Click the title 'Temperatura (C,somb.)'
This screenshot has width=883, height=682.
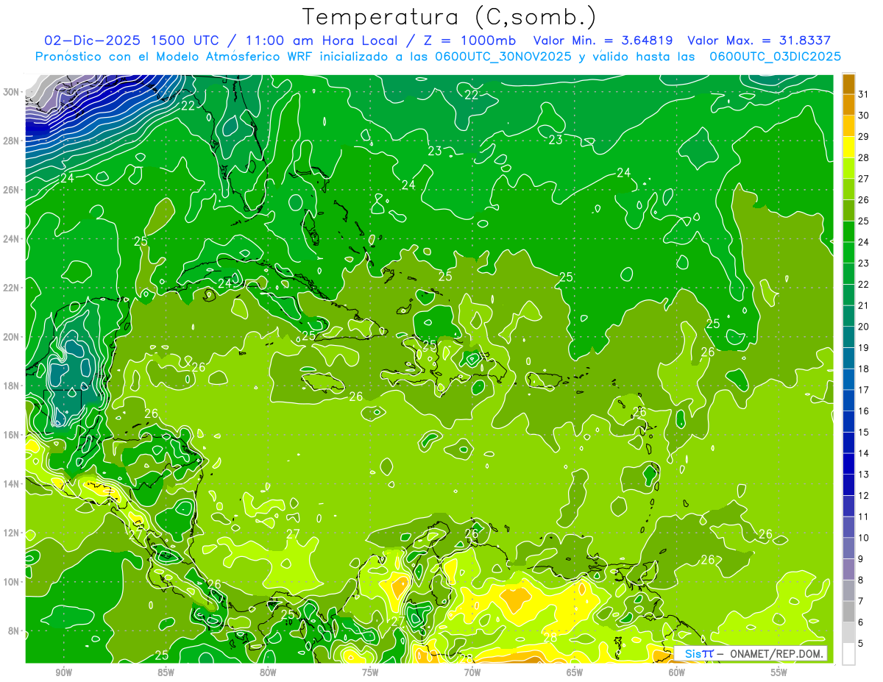[450, 17]
